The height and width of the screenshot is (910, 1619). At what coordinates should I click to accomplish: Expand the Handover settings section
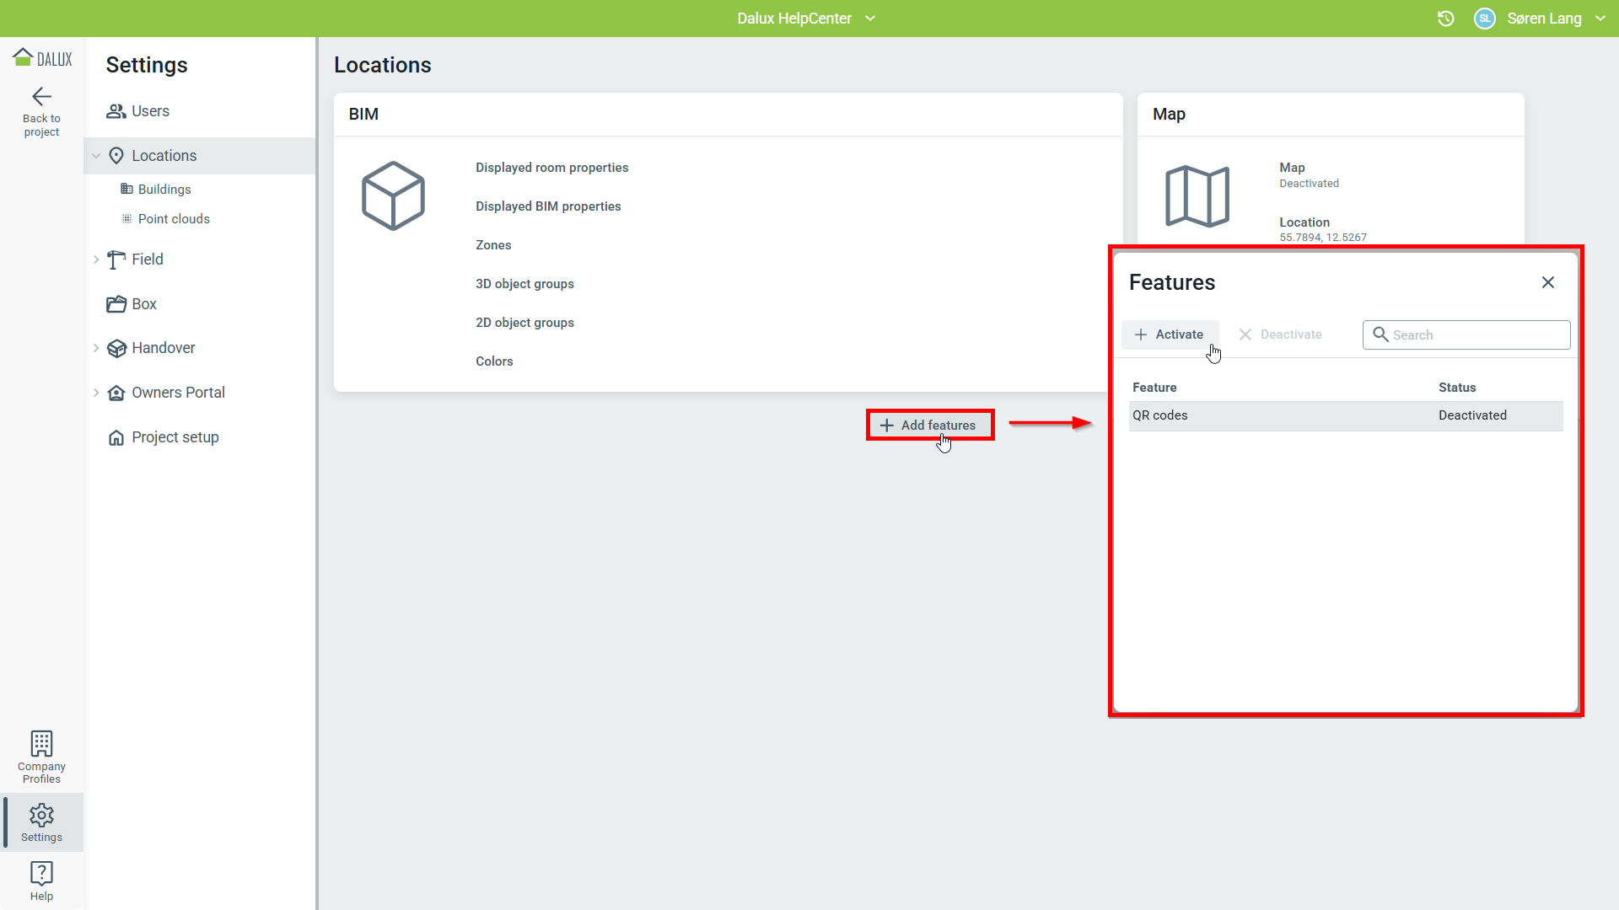(x=96, y=348)
